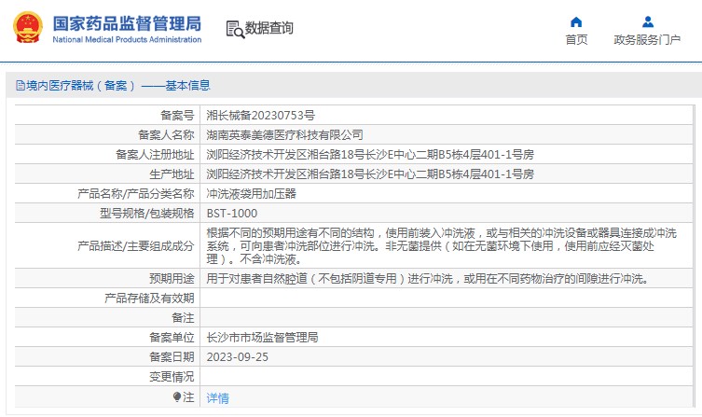Select the company name 湖南英泰美德医疗科技有限公司

(284, 135)
